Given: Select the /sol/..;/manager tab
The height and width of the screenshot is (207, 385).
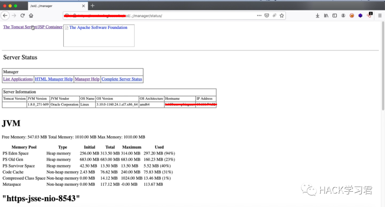Looking at the screenshot, I should pyautogui.click(x=58, y=6).
